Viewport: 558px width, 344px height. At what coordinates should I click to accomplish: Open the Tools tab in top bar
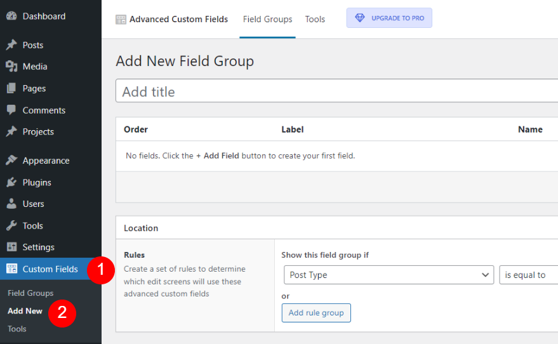coord(315,19)
